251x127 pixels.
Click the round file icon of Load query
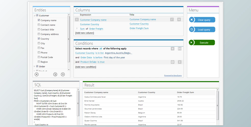pyautogui.click(x=192, y=29)
